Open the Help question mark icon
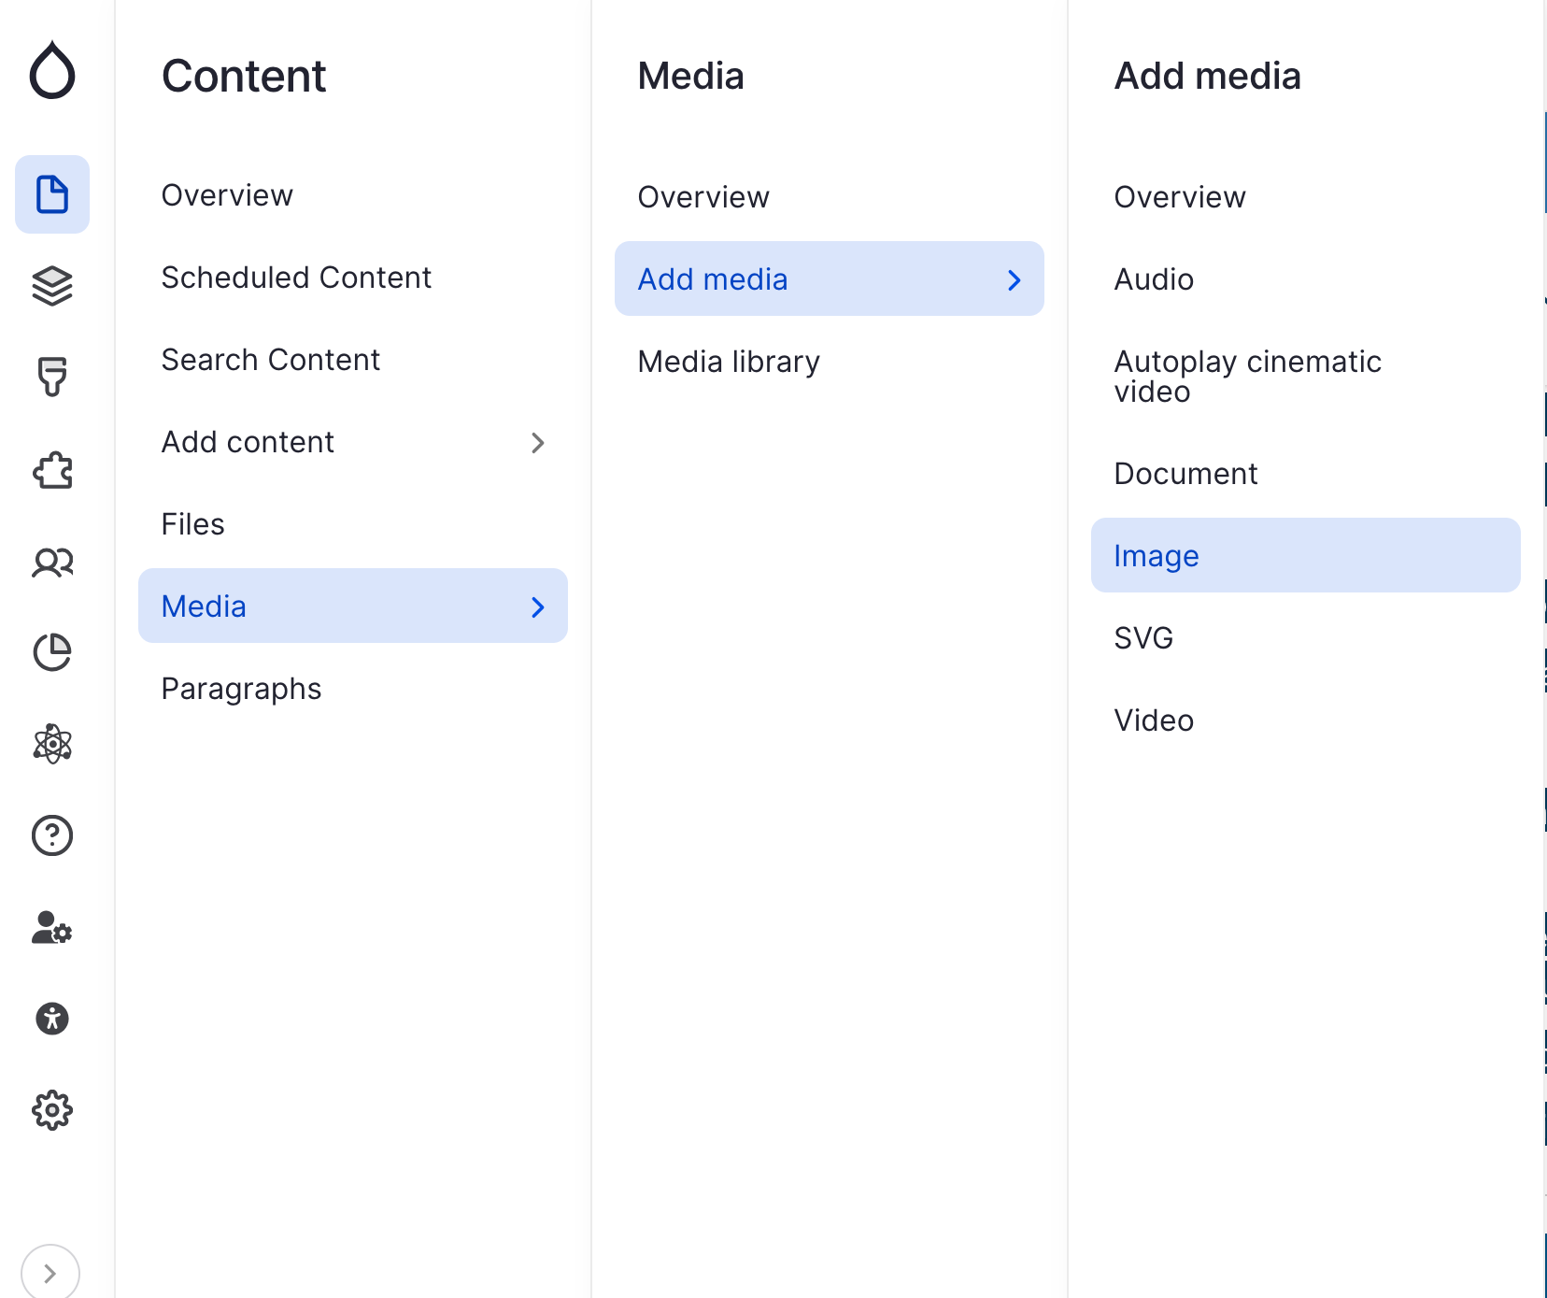Image resolution: width=1547 pixels, height=1298 pixels. point(52,835)
